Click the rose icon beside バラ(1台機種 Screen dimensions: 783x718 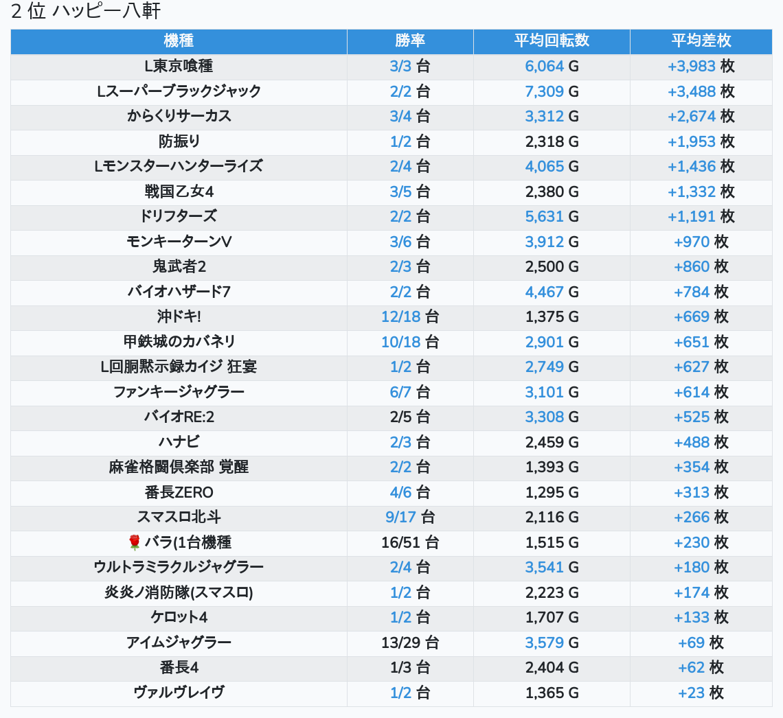tap(135, 542)
